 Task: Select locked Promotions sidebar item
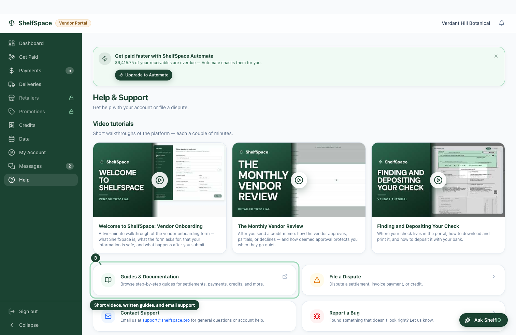tap(41, 112)
